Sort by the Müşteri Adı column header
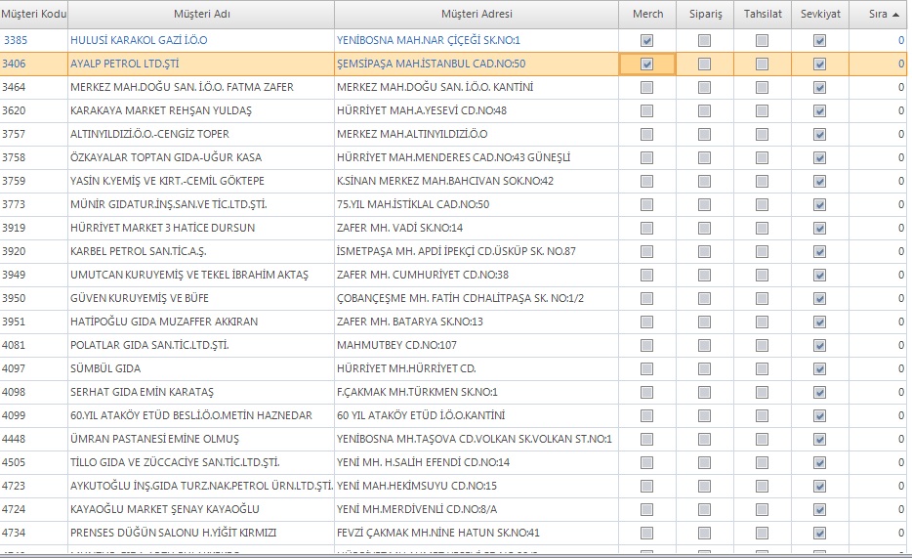Viewport: 912px width, 558px height. click(x=201, y=14)
